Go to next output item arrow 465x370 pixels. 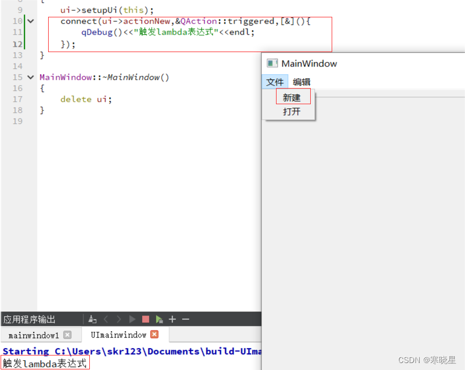119,319
